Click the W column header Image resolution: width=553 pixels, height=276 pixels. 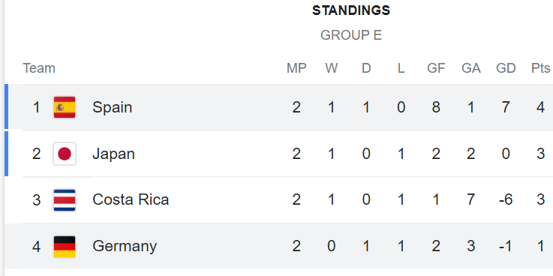pyautogui.click(x=332, y=68)
